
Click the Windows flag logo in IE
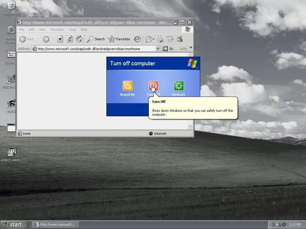(x=188, y=30)
